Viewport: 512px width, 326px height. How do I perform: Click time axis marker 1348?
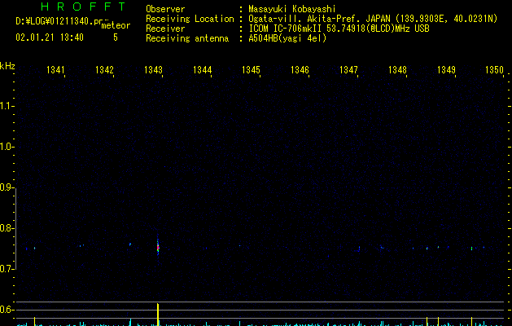pyautogui.click(x=397, y=70)
